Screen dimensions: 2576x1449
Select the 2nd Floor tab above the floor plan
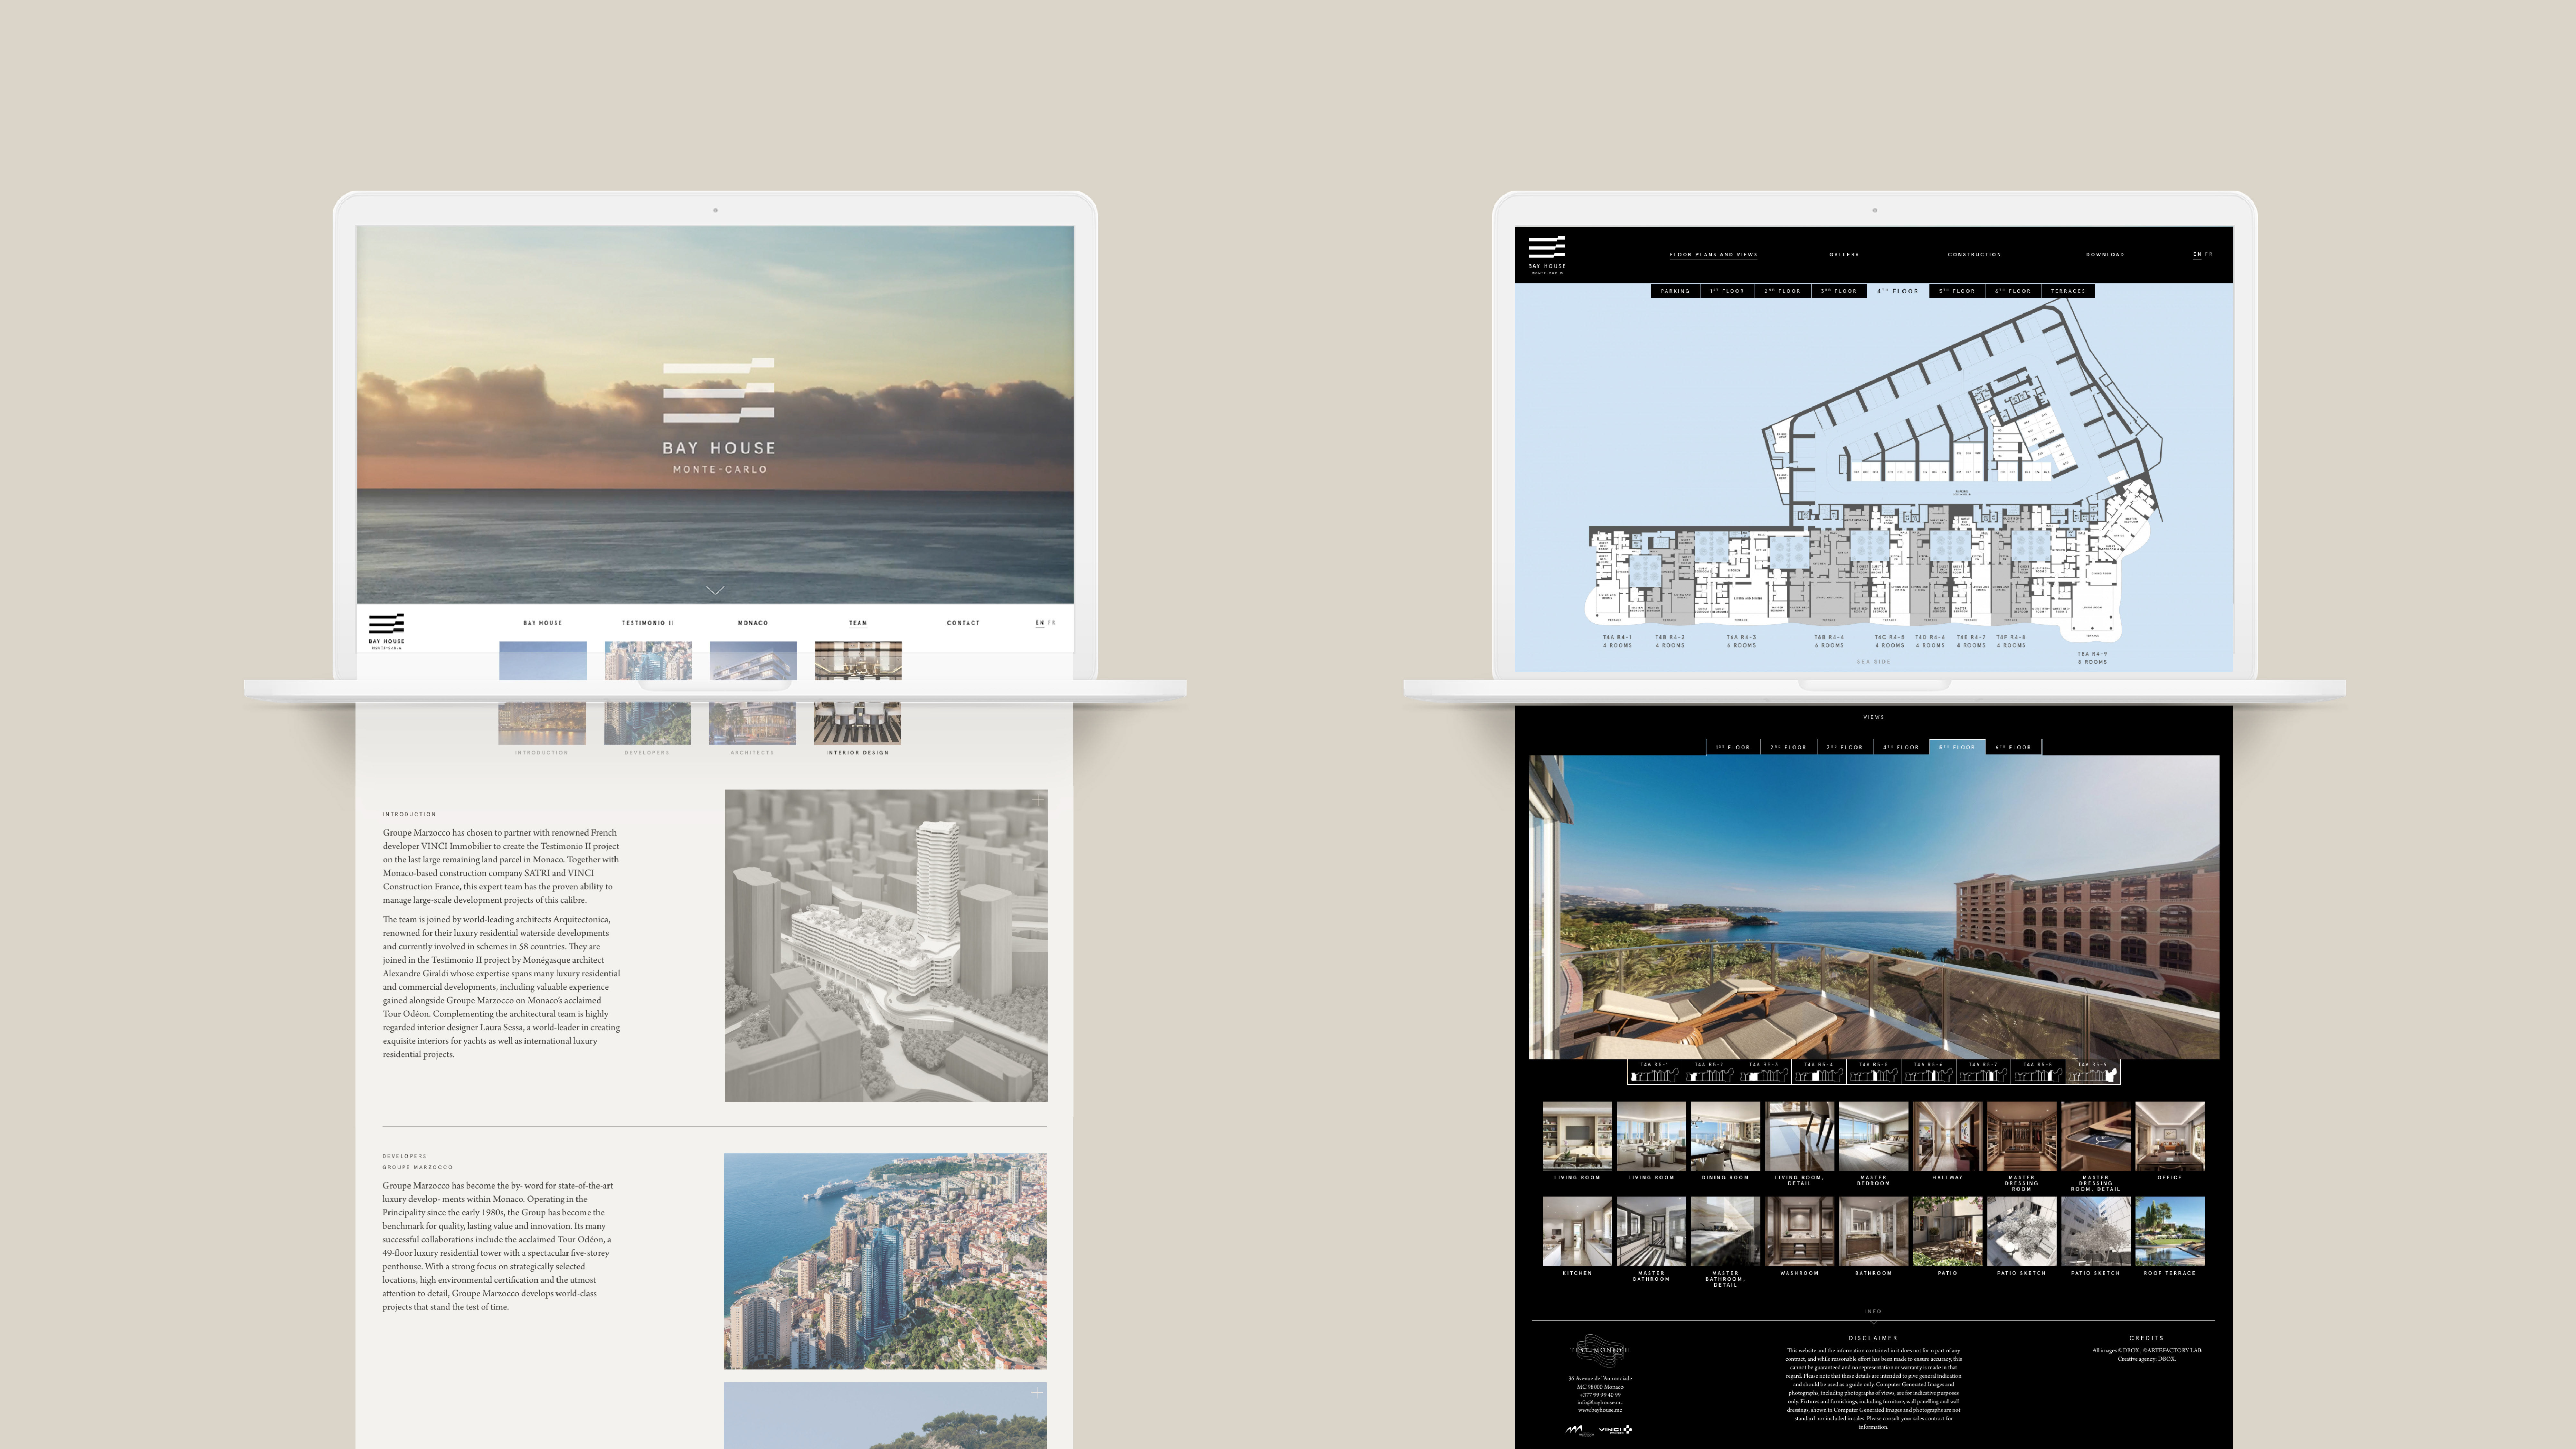pyautogui.click(x=1783, y=291)
